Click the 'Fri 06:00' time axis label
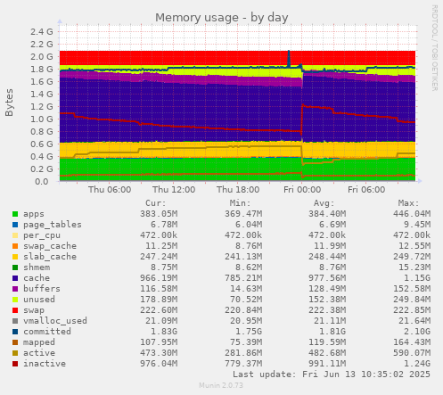The width and height of the screenshot is (443, 395). point(366,190)
